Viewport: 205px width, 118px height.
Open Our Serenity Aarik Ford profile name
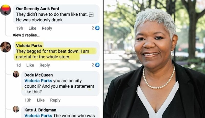tap(37, 9)
